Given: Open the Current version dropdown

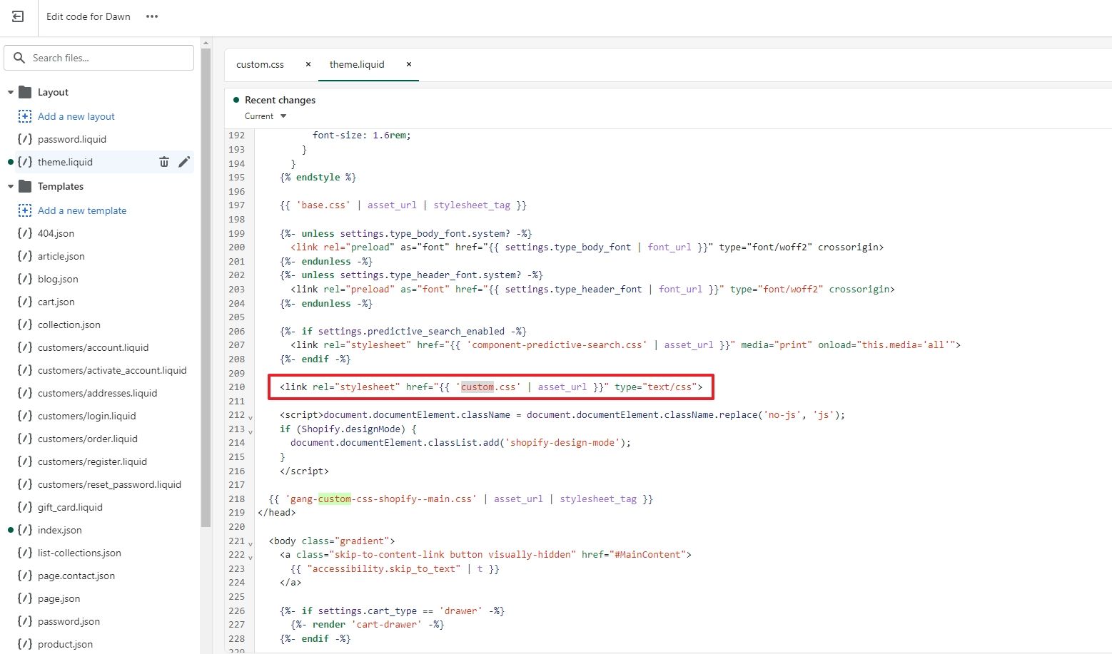Looking at the screenshot, I should point(266,116).
